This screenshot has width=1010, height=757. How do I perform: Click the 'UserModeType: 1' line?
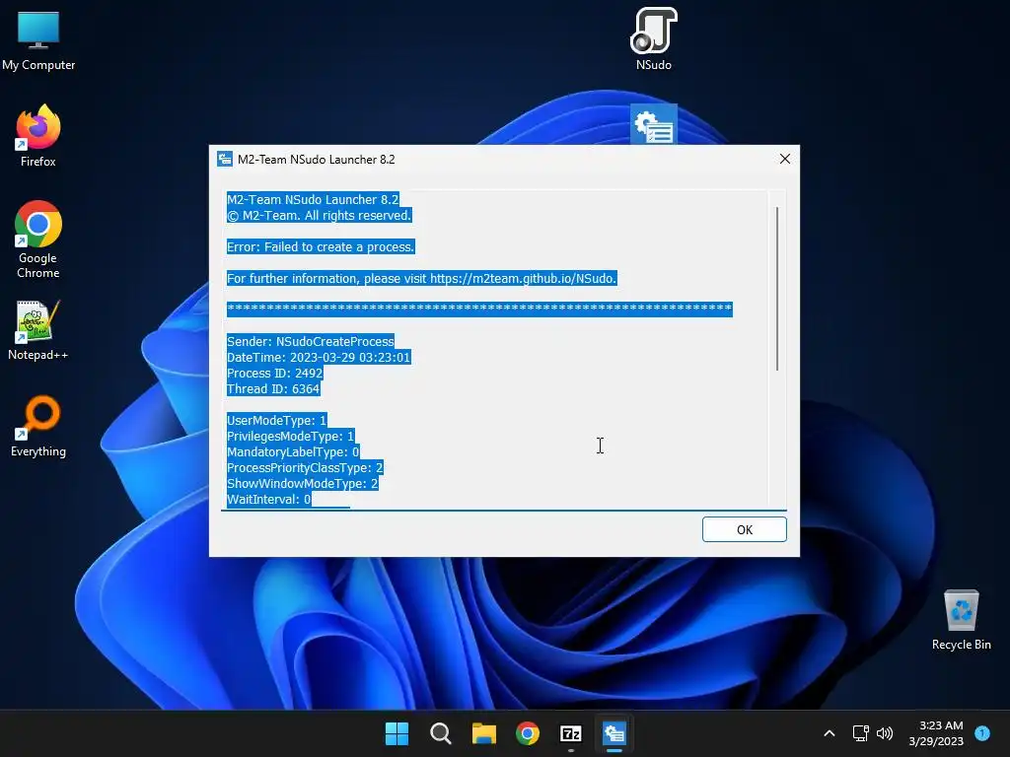click(276, 420)
